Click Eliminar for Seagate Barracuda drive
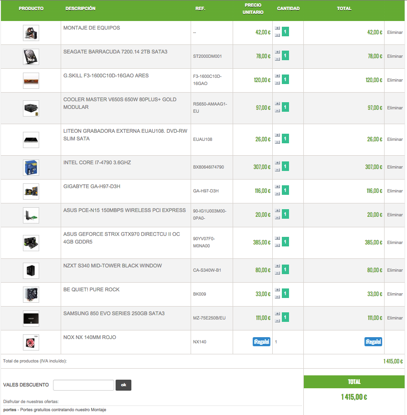Screen dimensions: 407x415 395,56
